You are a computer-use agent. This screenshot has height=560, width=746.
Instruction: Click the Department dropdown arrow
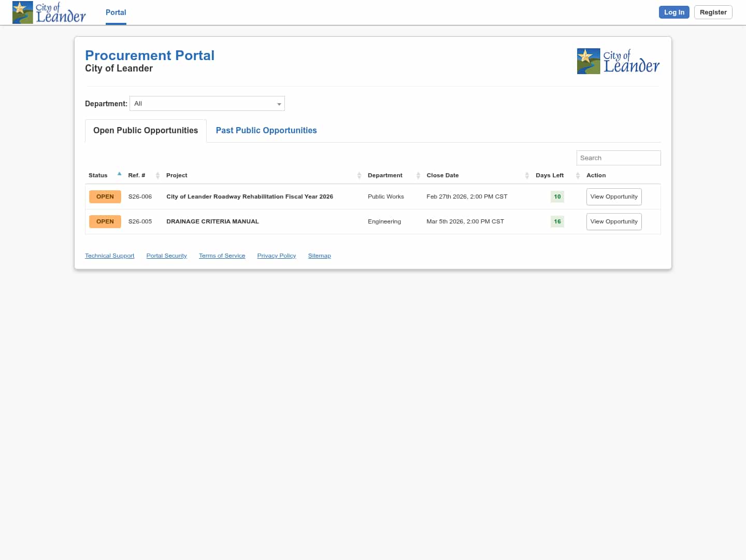[279, 103]
